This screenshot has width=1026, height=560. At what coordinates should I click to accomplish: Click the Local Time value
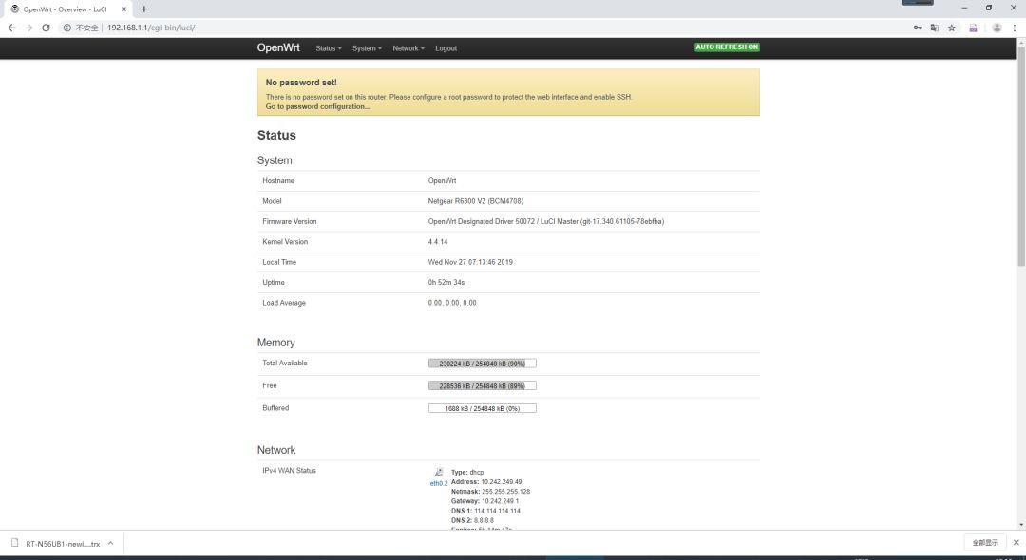click(x=470, y=262)
